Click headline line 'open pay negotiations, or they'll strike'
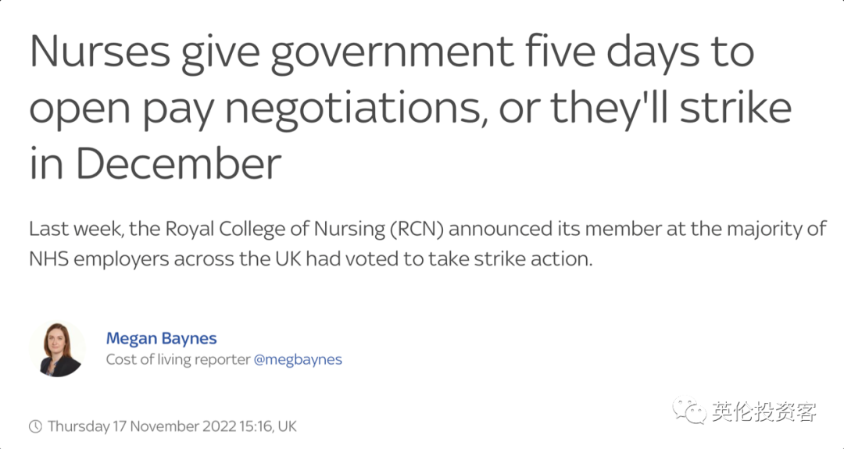Image resolution: width=844 pixels, height=449 pixels. tap(410, 109)
